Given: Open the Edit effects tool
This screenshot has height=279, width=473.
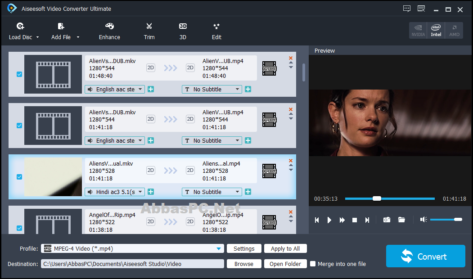Looking at the screenshot, I should point(216,31).
